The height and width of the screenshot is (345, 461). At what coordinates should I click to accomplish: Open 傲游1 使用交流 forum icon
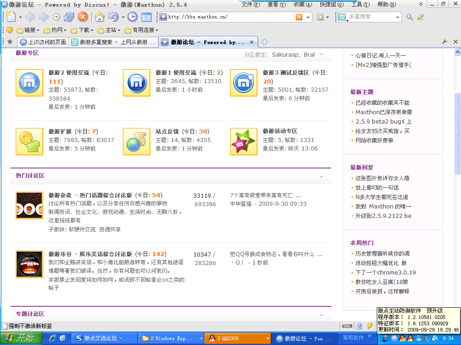[x=136, y=83]
